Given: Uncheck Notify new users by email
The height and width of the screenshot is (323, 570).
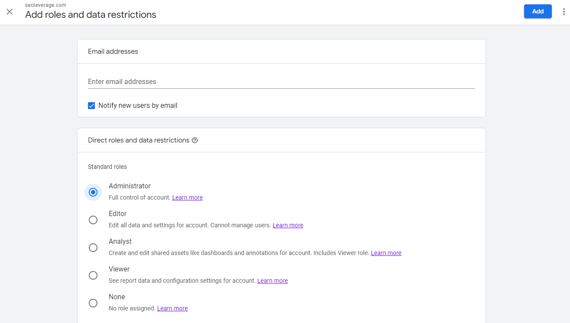Looking at the screenshot, I should click(x=91, y=106).
